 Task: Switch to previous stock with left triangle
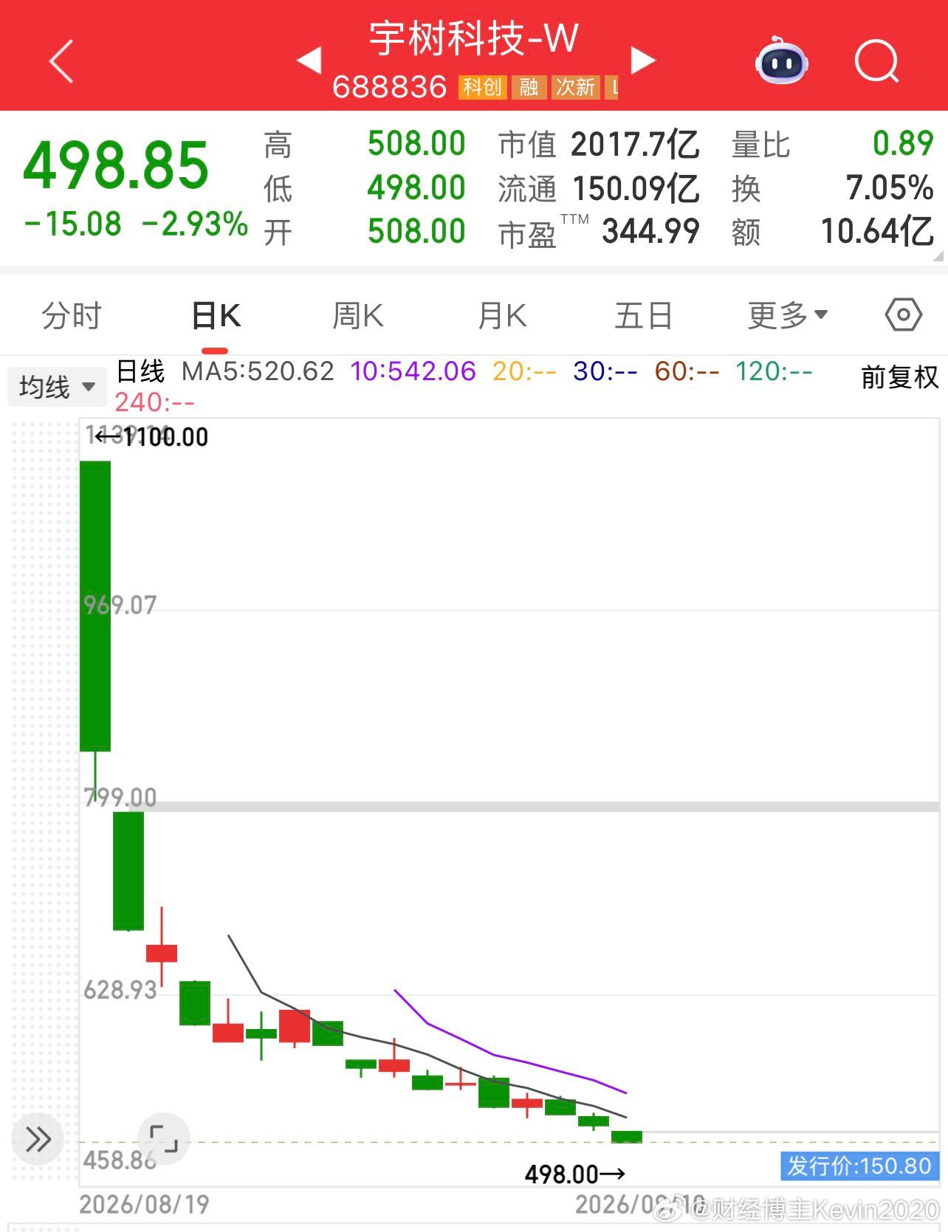309,61
